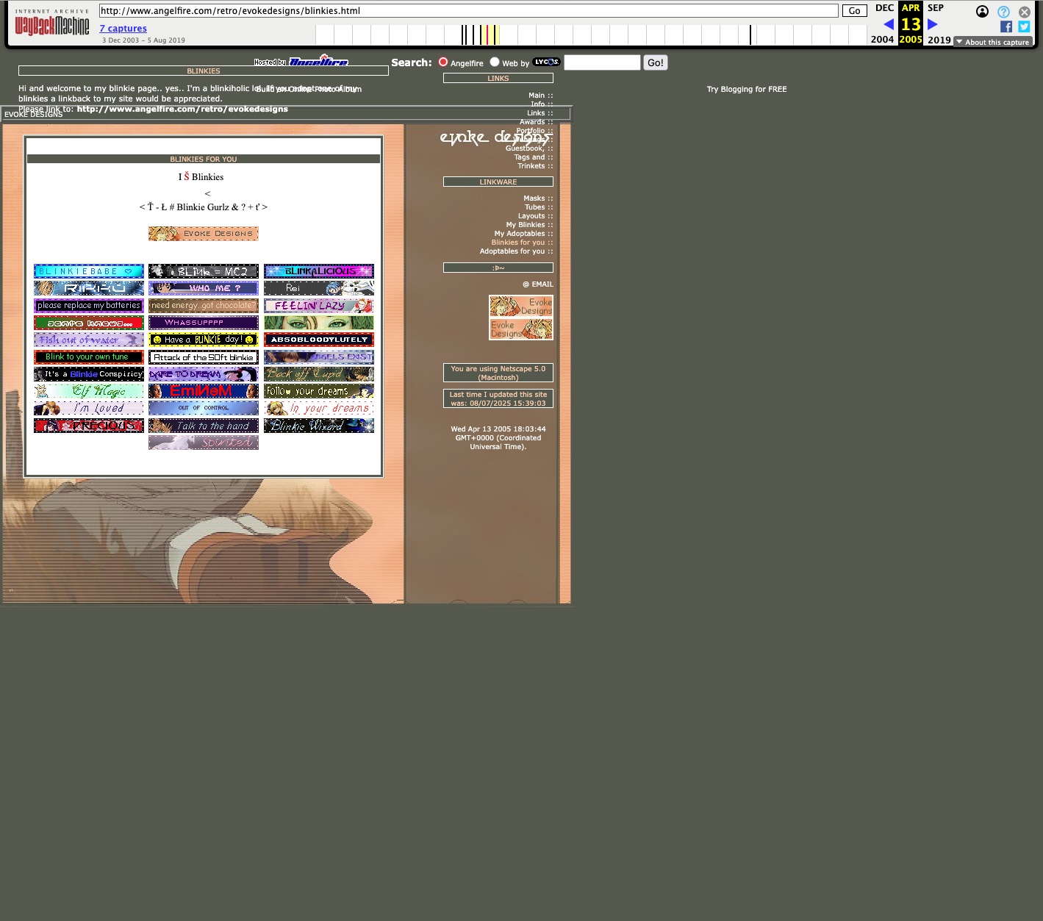The width and height of the screenshot is (1043, 921).
Task: Click the Angelfire hosted-by logo
Action: tap(318, 62)
